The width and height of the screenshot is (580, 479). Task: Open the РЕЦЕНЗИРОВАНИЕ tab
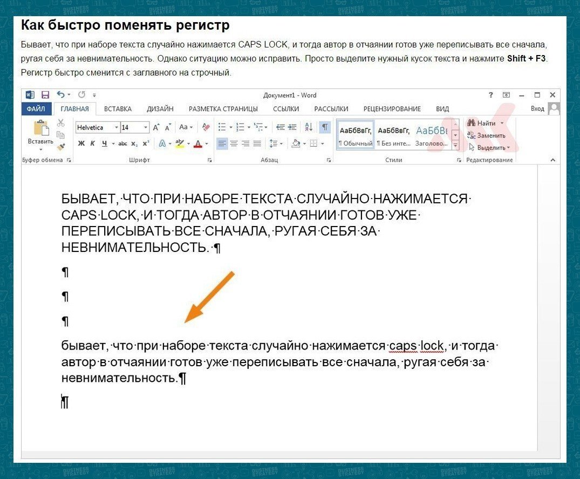pos(392,109)
